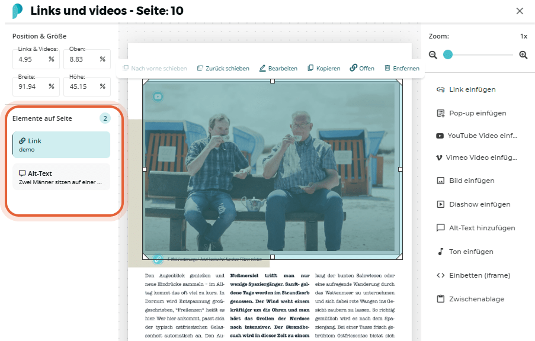
Task: Select the Alt-Text element in list
Action: click(x=62, y=177)
